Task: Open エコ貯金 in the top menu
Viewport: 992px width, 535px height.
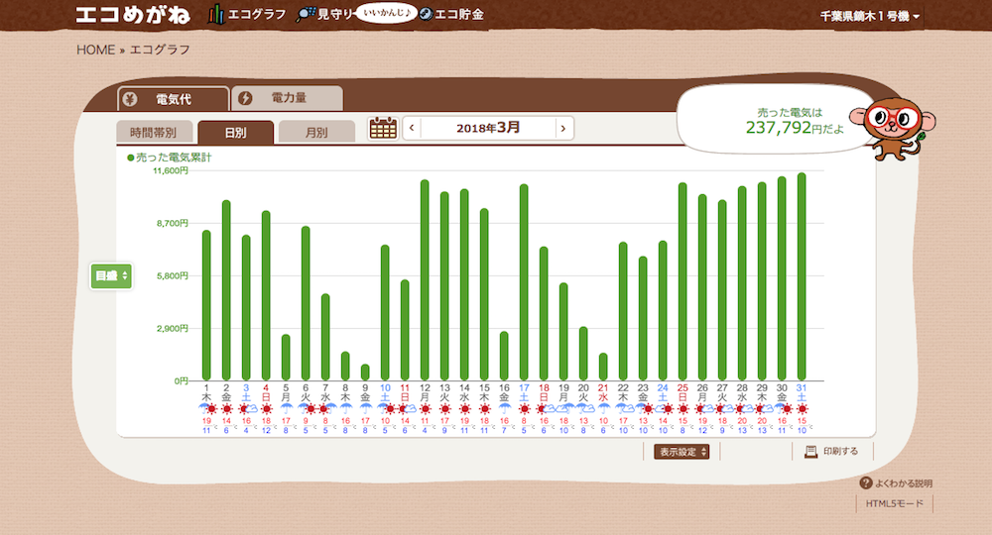Action: [x=459, y=14]
